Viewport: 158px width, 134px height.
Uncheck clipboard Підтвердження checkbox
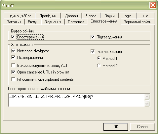93,37
